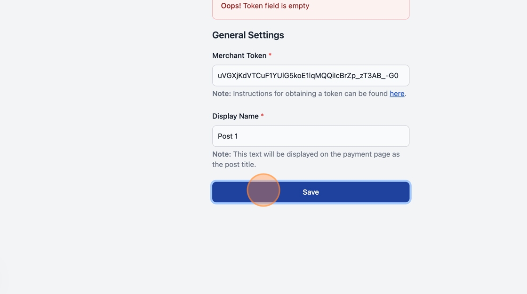
Task: Focus the Display Name input field
Action: [x=311, y=136]
